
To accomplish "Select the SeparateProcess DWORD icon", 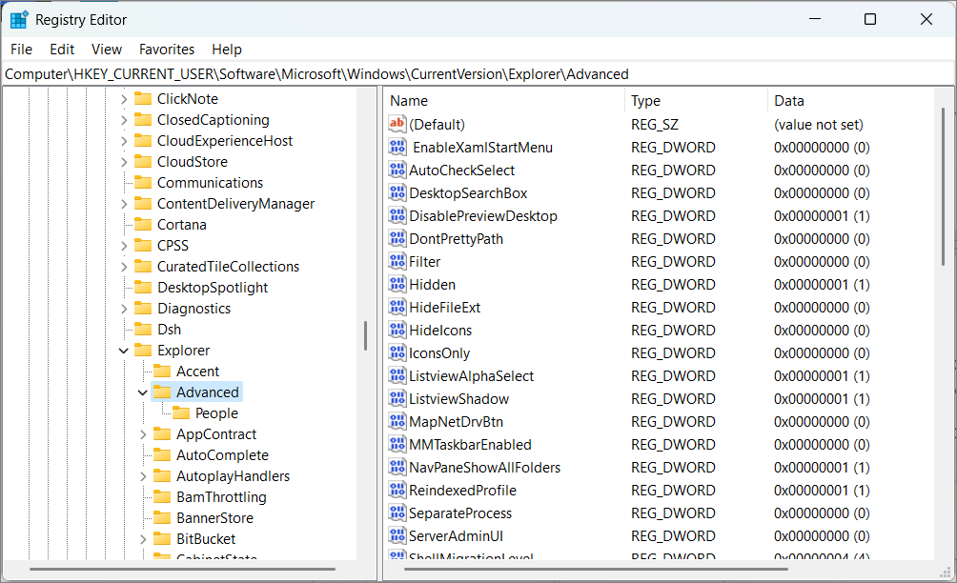I will pos(397,513).
